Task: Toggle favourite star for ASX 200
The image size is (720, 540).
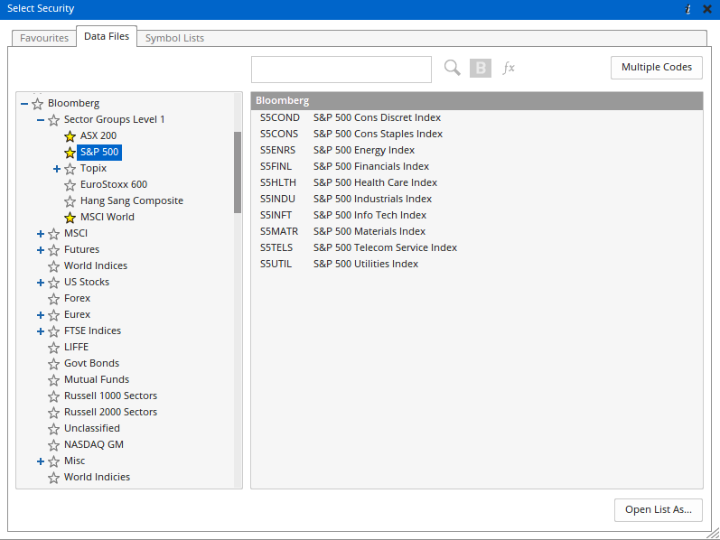Action: 70,136
